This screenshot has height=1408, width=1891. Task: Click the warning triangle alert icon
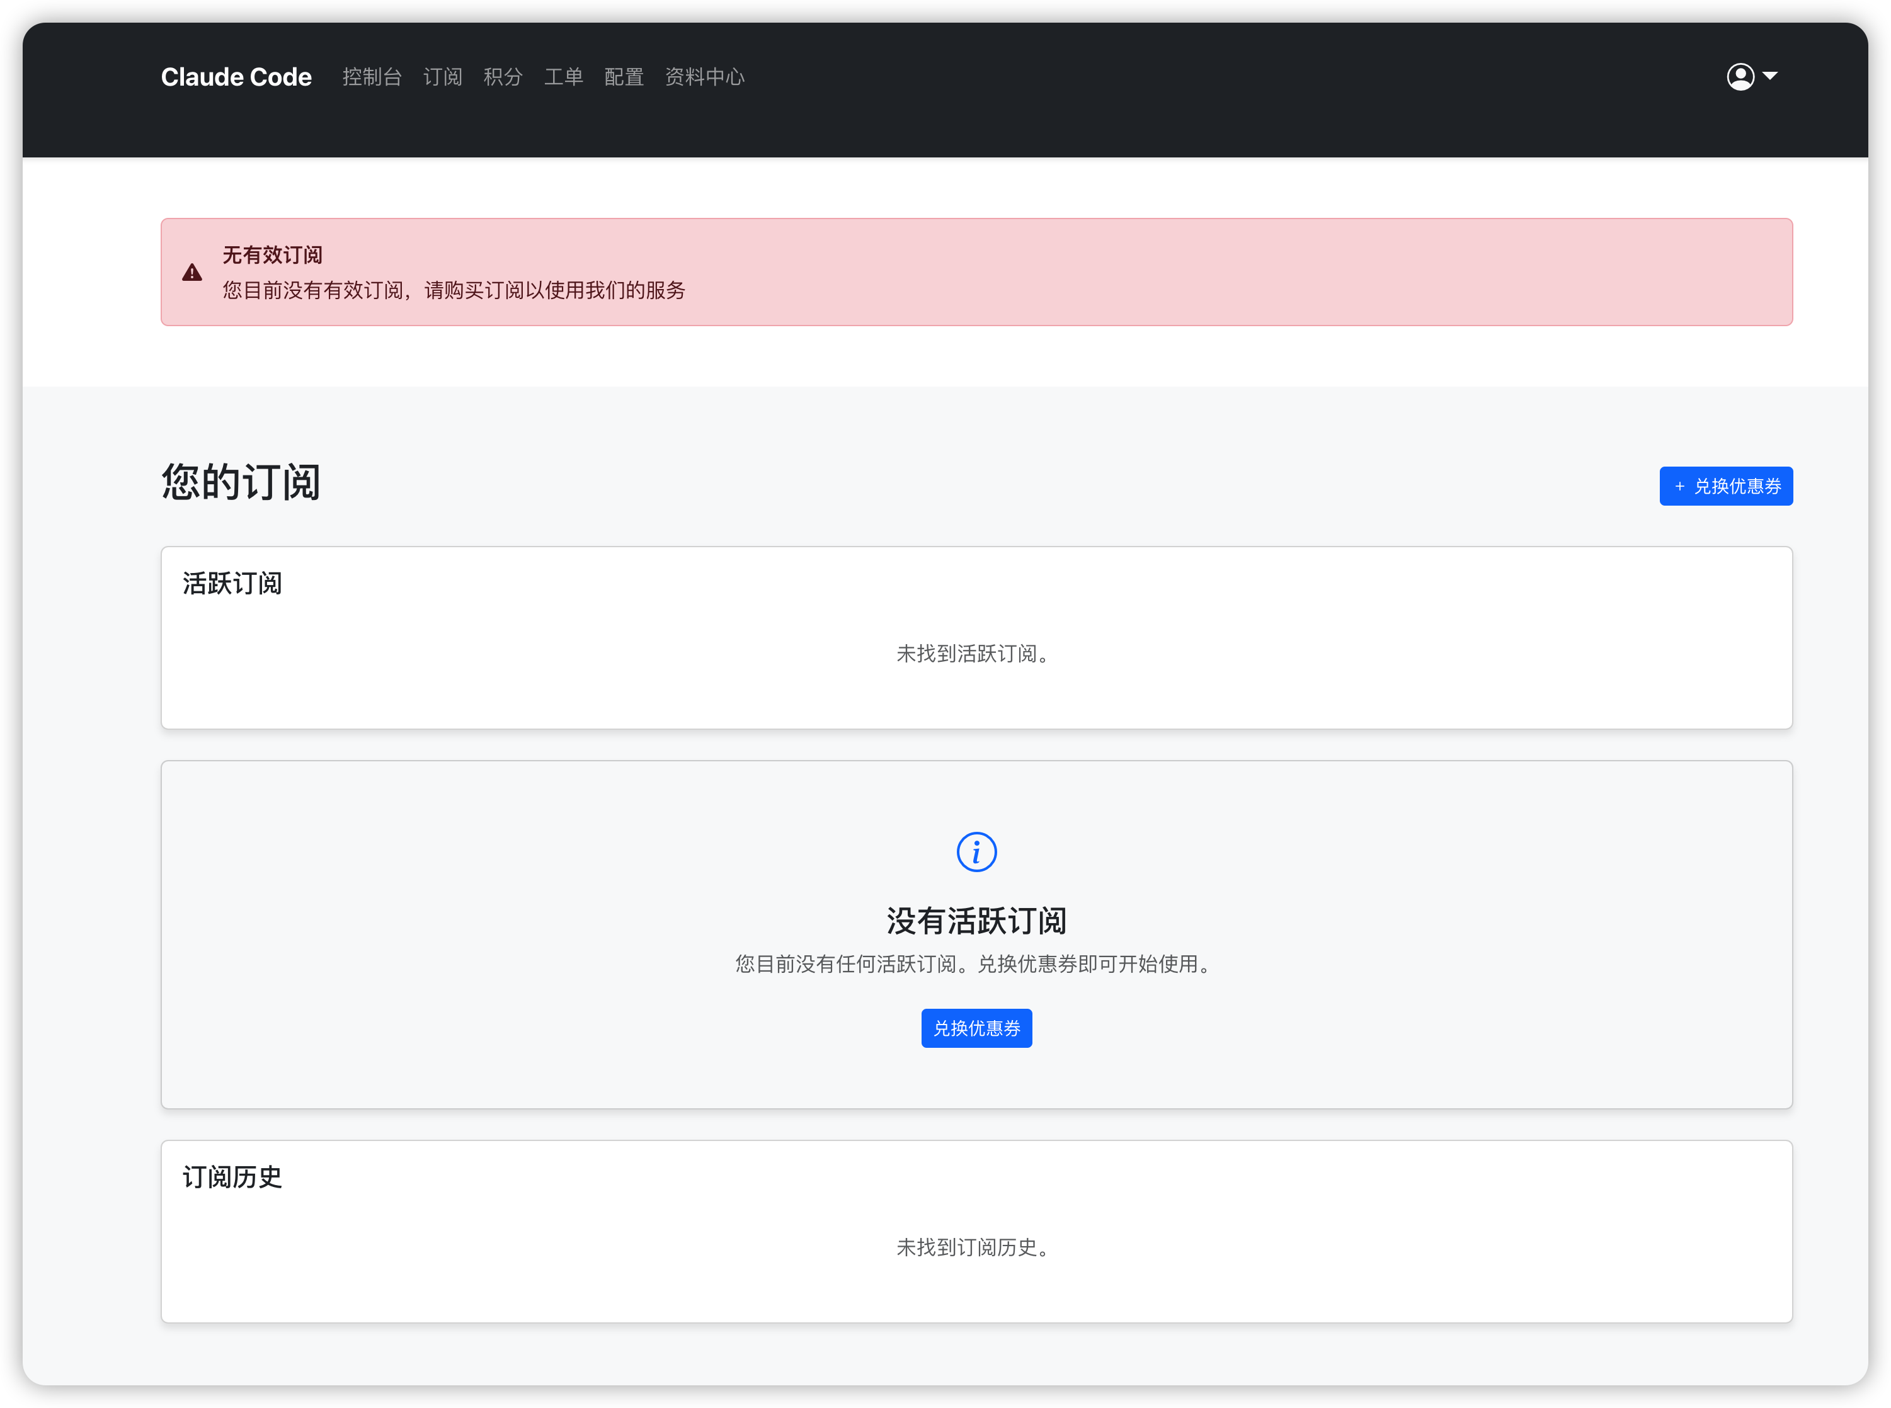pyautogui.click(x=192, y=273)
